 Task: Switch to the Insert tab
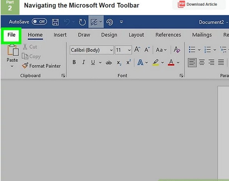click(x=60, y=35)
